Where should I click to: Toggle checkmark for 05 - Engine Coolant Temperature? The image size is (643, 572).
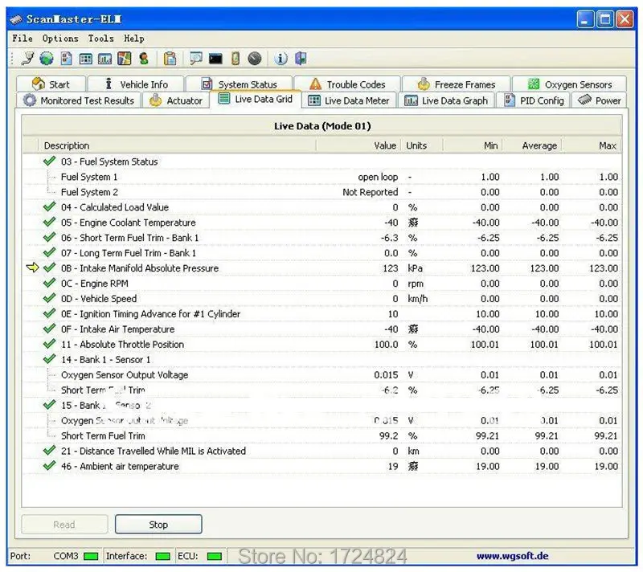click(49, 222)
